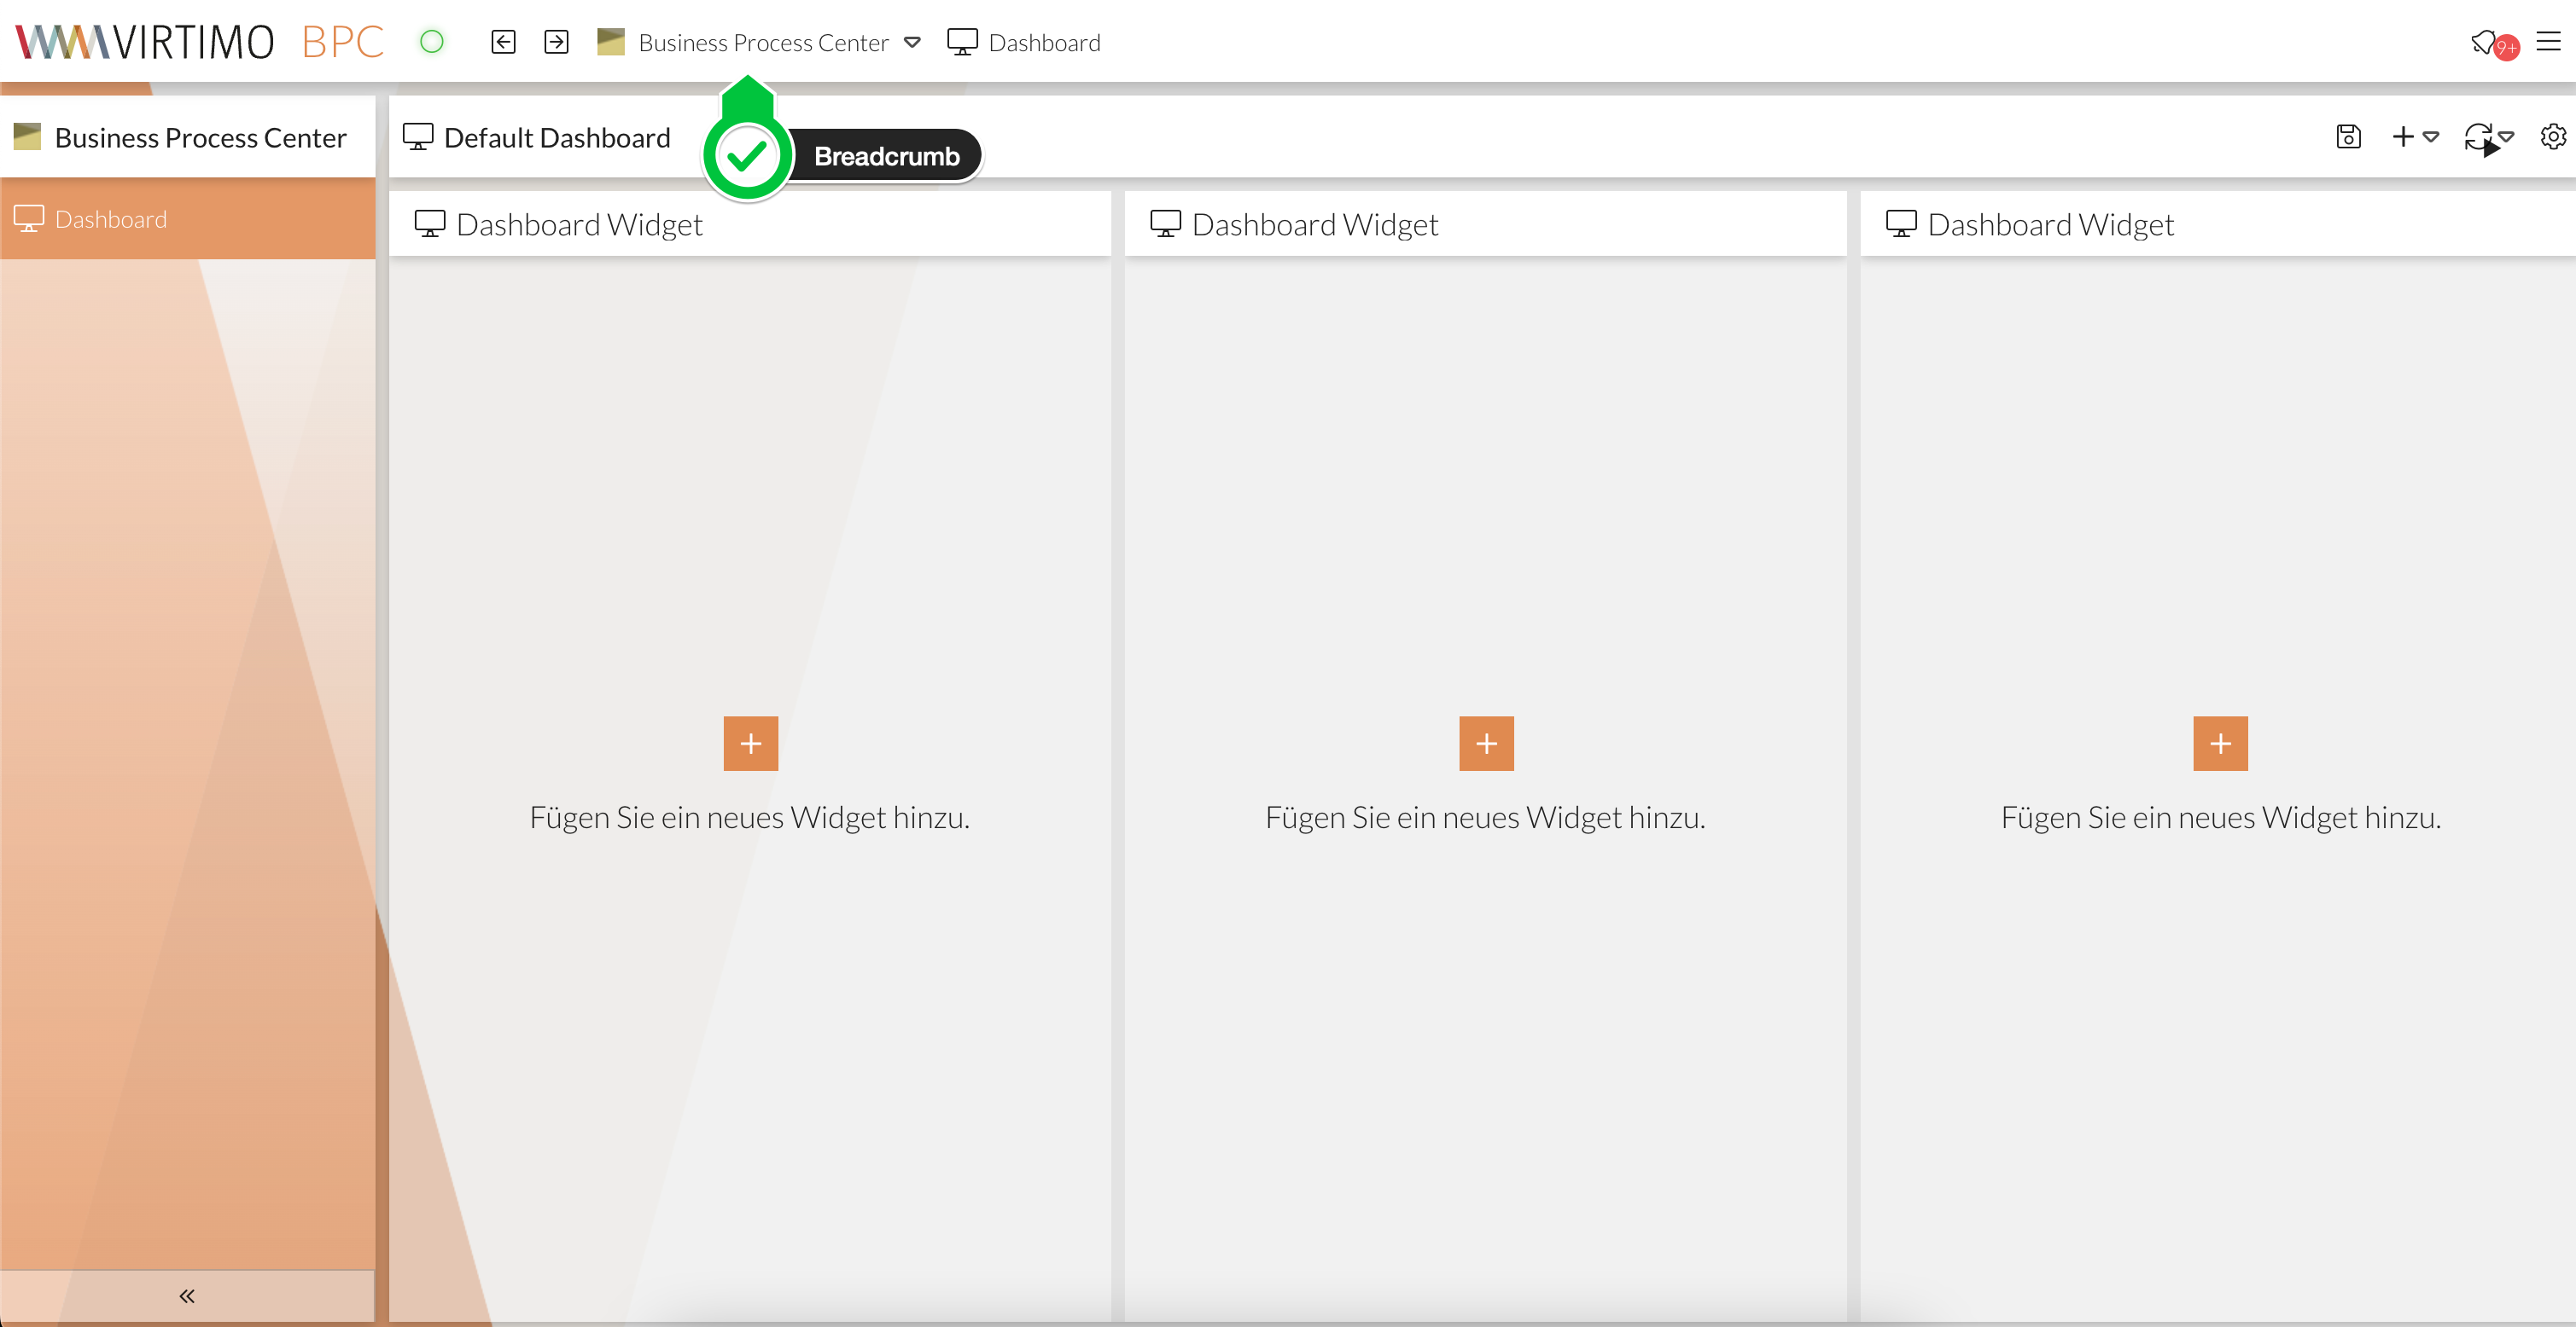Select Dashboard item in left sidebar
This screenshot has width=2576, height=1327.
(x=110, y=219)
